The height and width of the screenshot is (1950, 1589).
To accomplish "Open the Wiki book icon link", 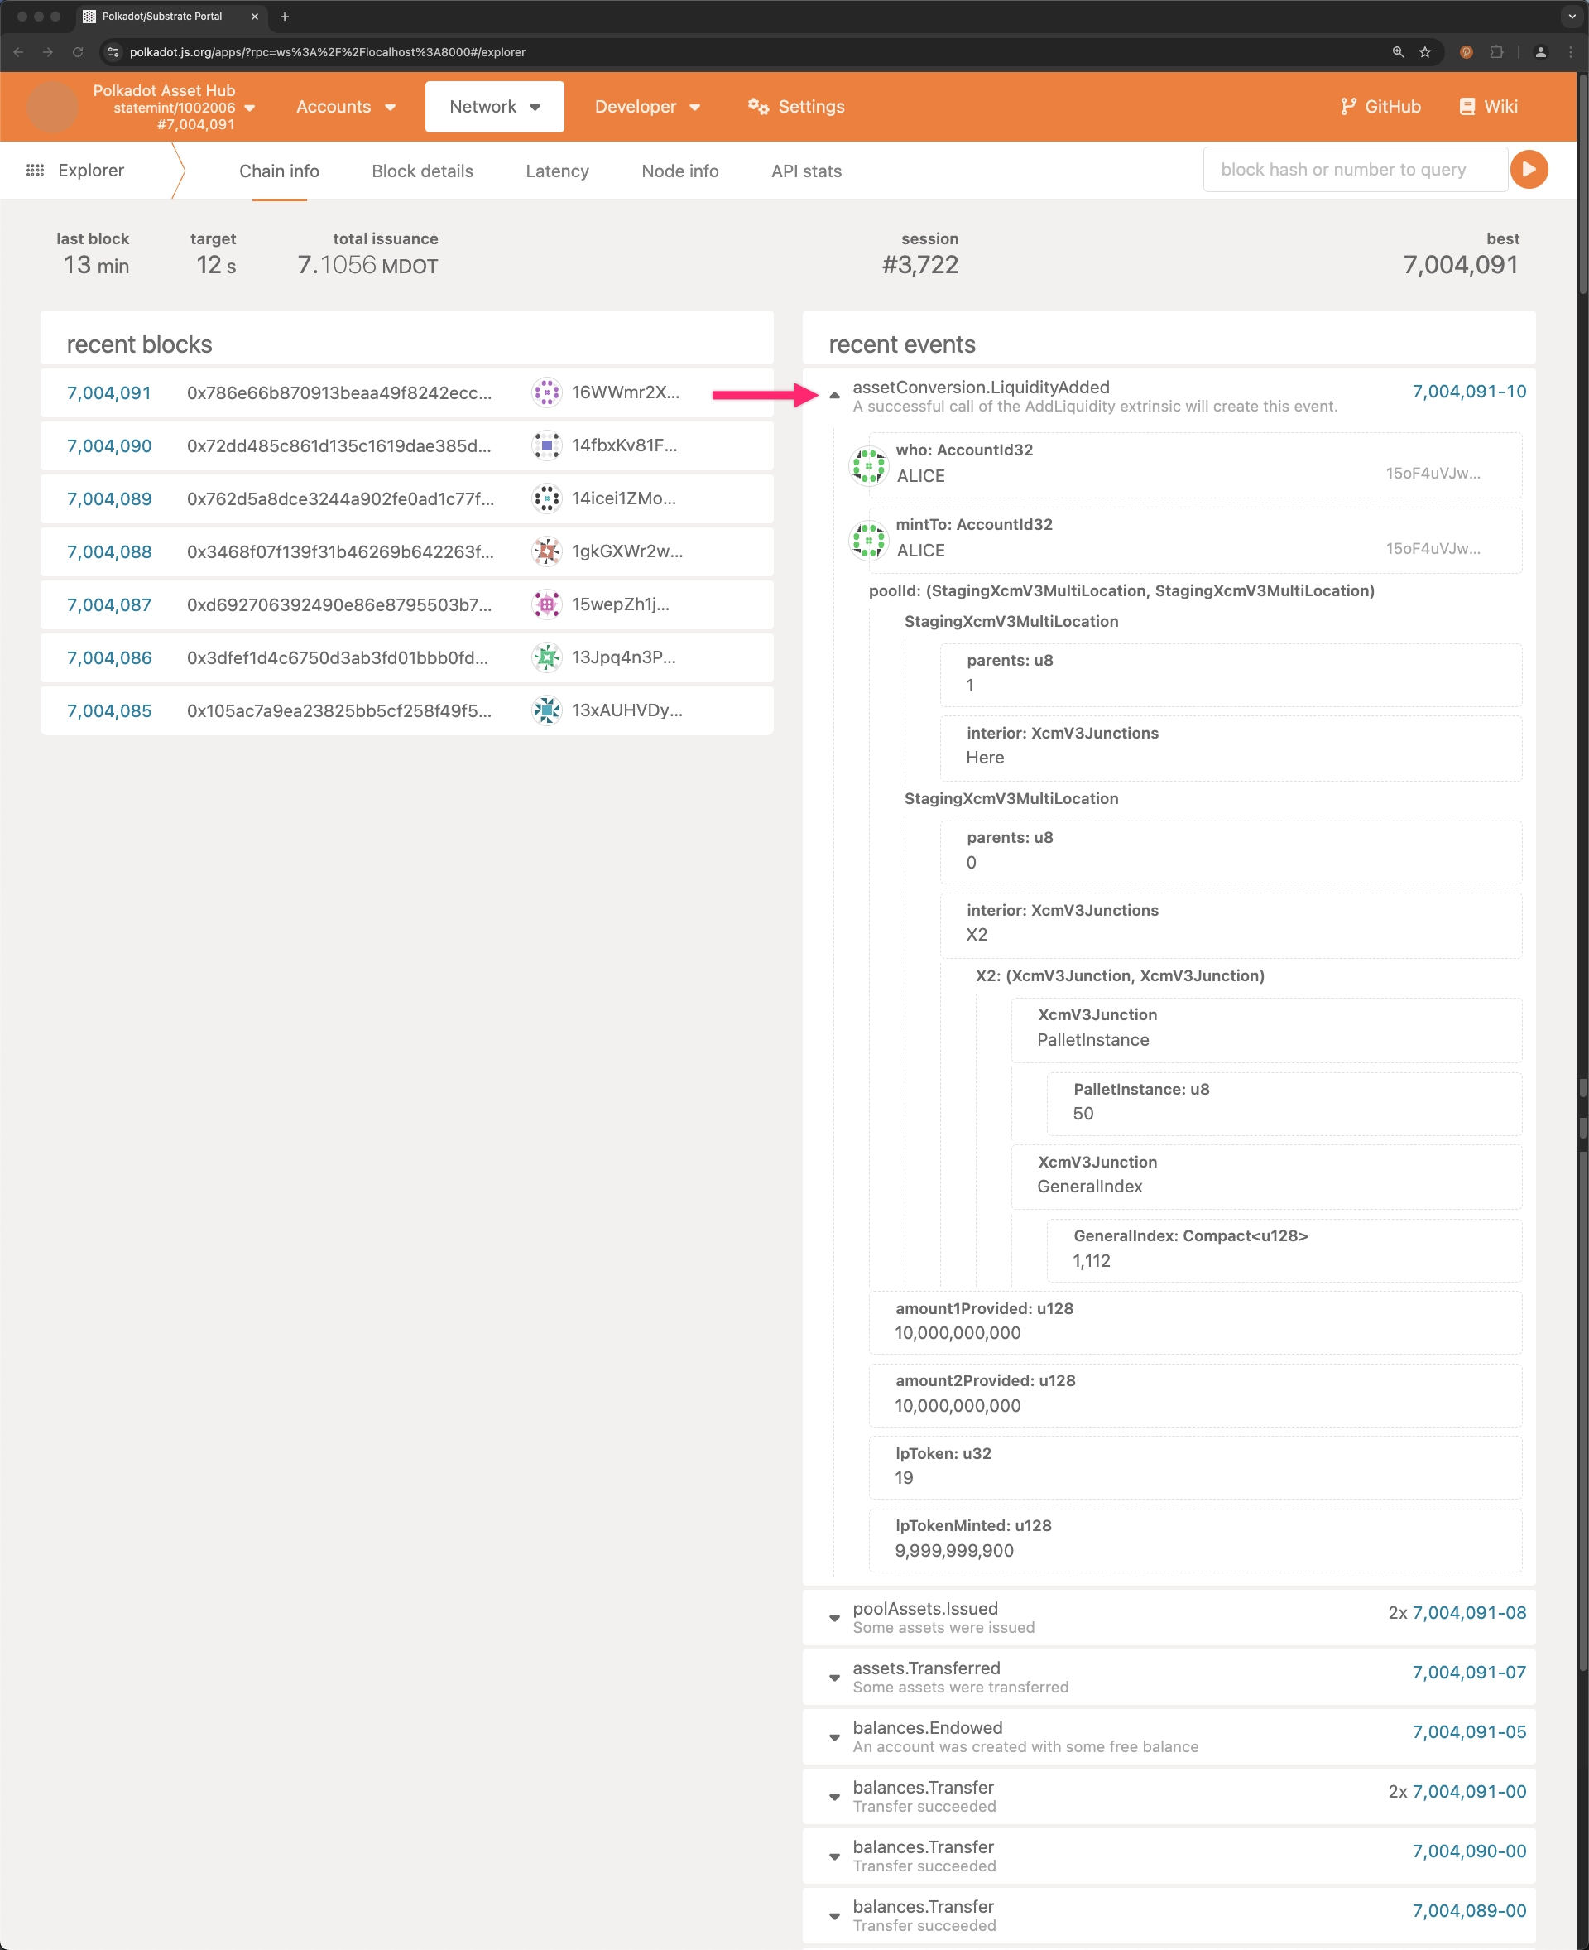I will [x=1467, y=106].
